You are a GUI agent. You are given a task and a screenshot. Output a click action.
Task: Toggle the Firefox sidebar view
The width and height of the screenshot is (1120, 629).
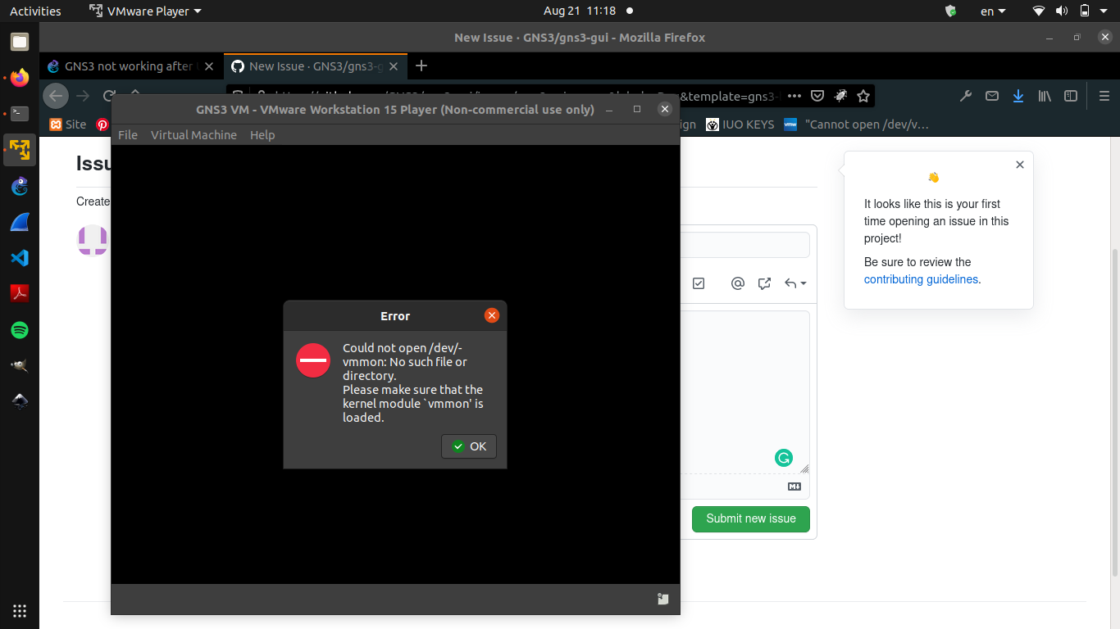[1070, 96]
